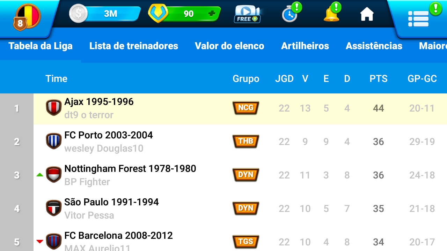Open the list menu icon

click(418, 18)
